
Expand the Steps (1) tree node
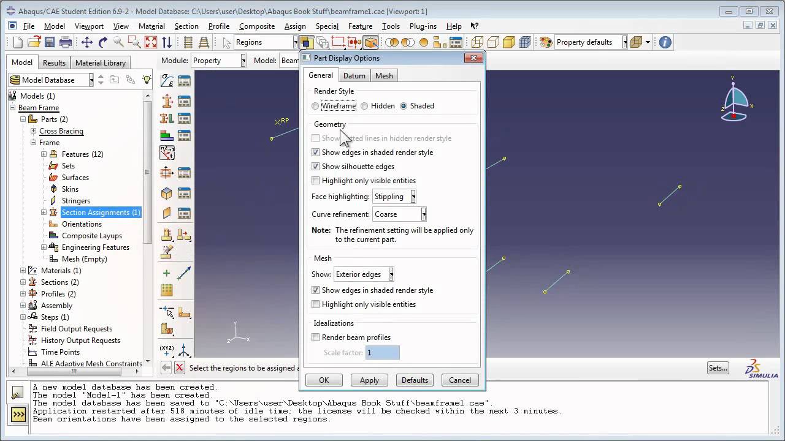coord(23,317)
